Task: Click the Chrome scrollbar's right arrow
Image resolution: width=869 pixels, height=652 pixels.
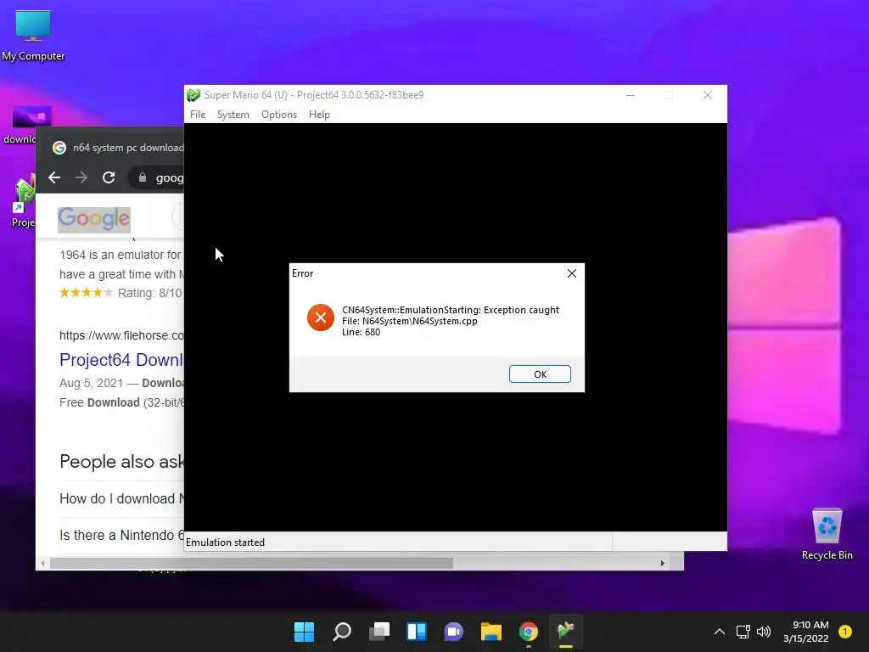Action: (662, 564)
